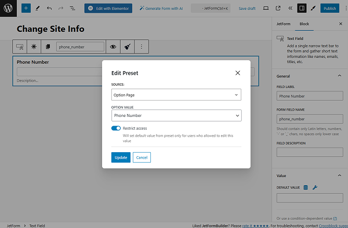Click Generate Form with AI
This screenshot has width=348, height=228.
161,8
